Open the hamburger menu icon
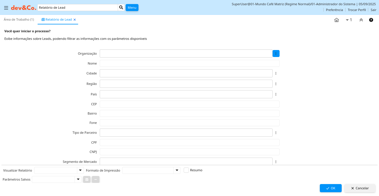The image size is (379, 196). (6, 8)
